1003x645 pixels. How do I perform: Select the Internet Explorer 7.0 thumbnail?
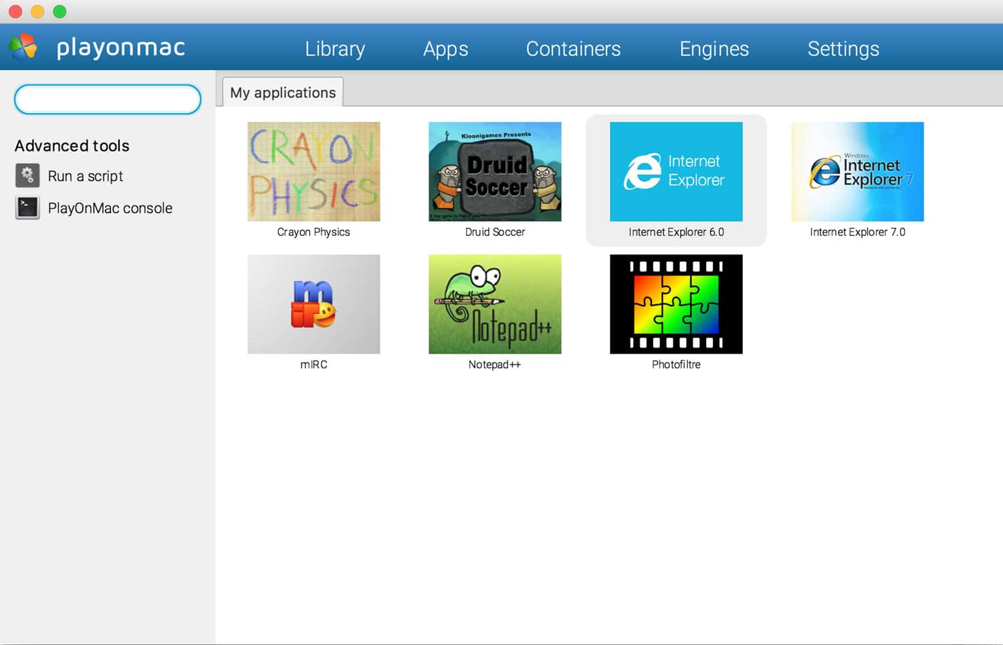tap(857, 171)
